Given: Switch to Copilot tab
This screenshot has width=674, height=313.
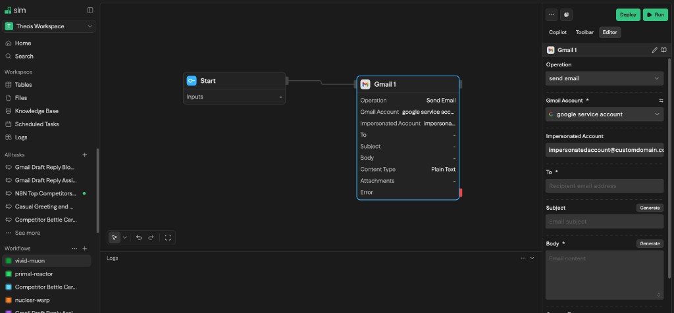Looking at the screenshot, I should [x=558, y=32].
